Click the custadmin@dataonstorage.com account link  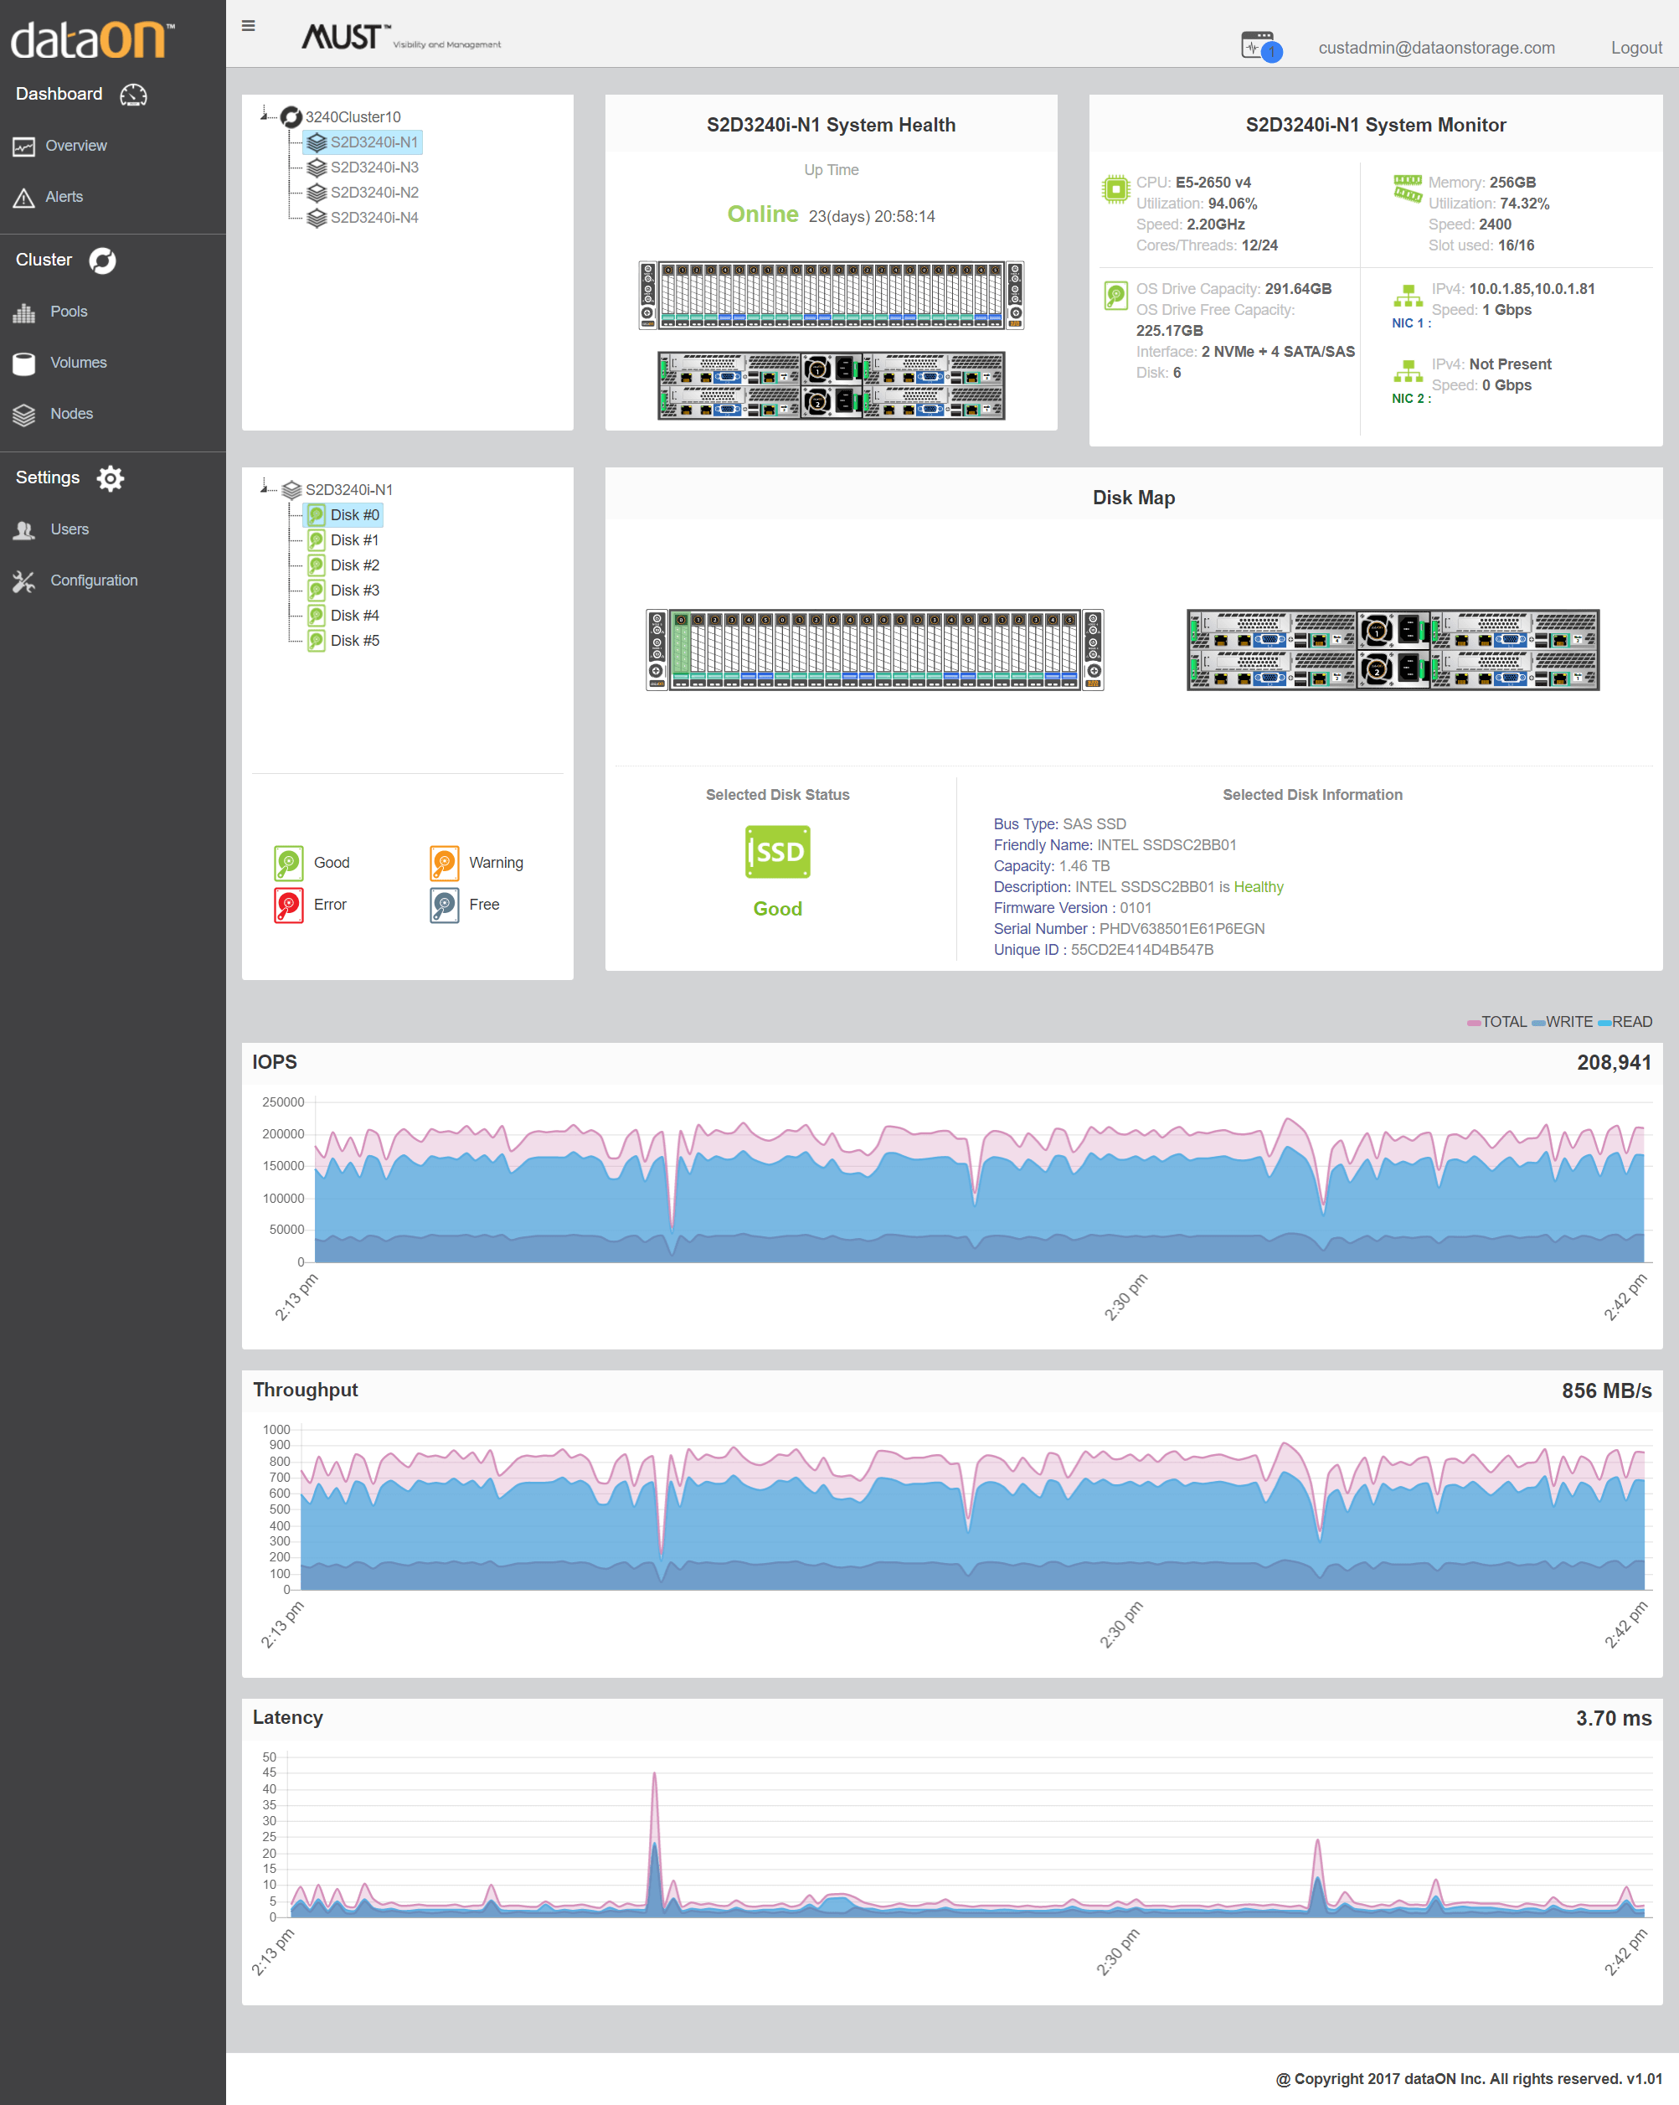(1436, 48)
